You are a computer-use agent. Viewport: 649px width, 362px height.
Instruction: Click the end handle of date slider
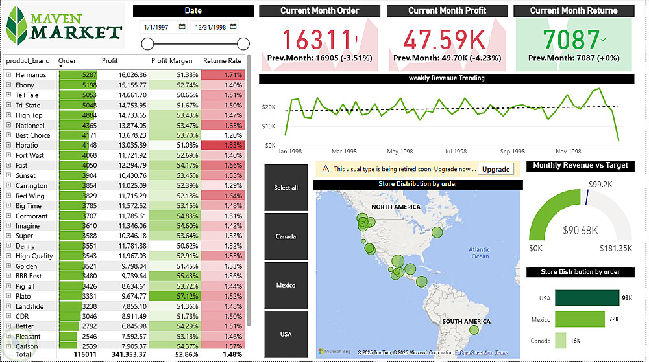243,43
